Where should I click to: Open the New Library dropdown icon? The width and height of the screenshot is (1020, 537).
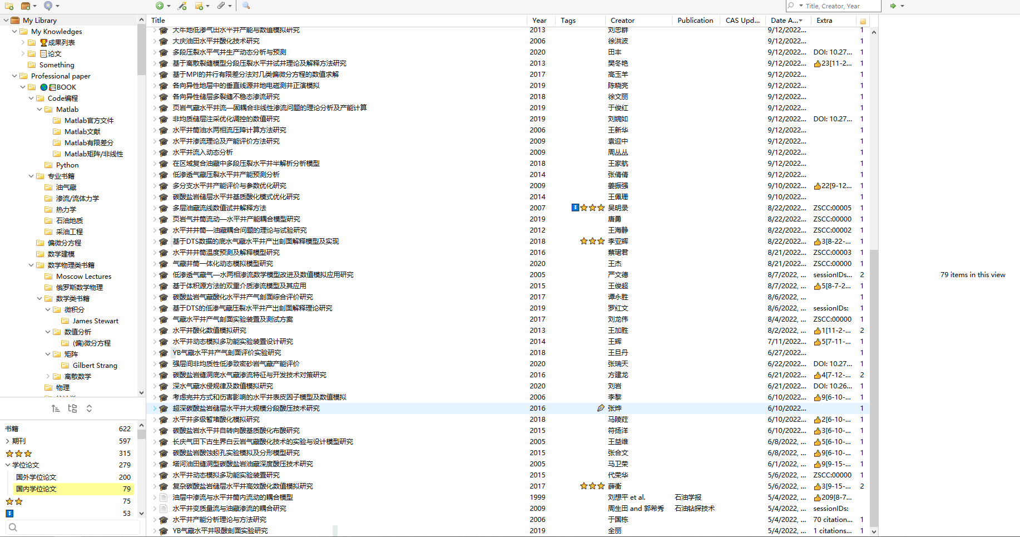click(28, 6)
